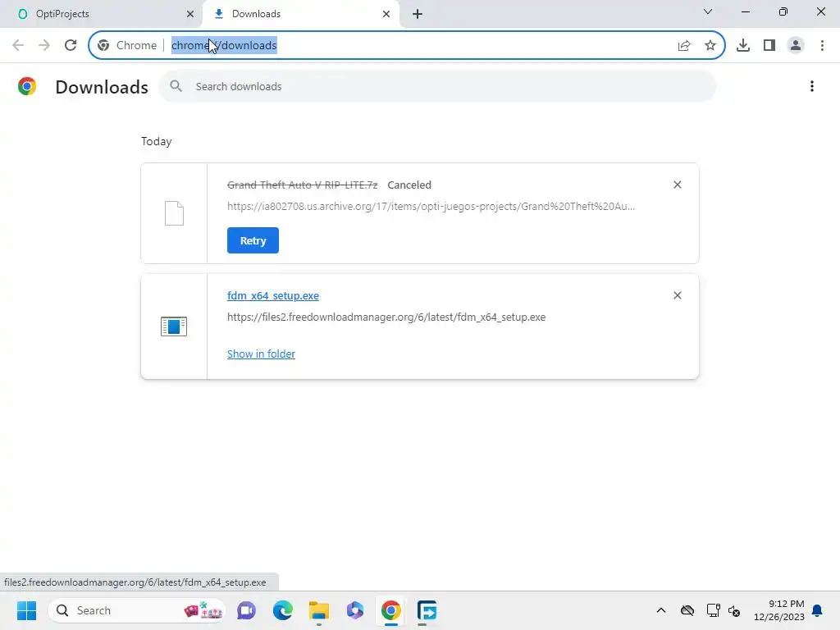Open Microsoft 365 Copilot taskbar icon
The width and height of the screenshot is (840, 630).
click(354, 610)
